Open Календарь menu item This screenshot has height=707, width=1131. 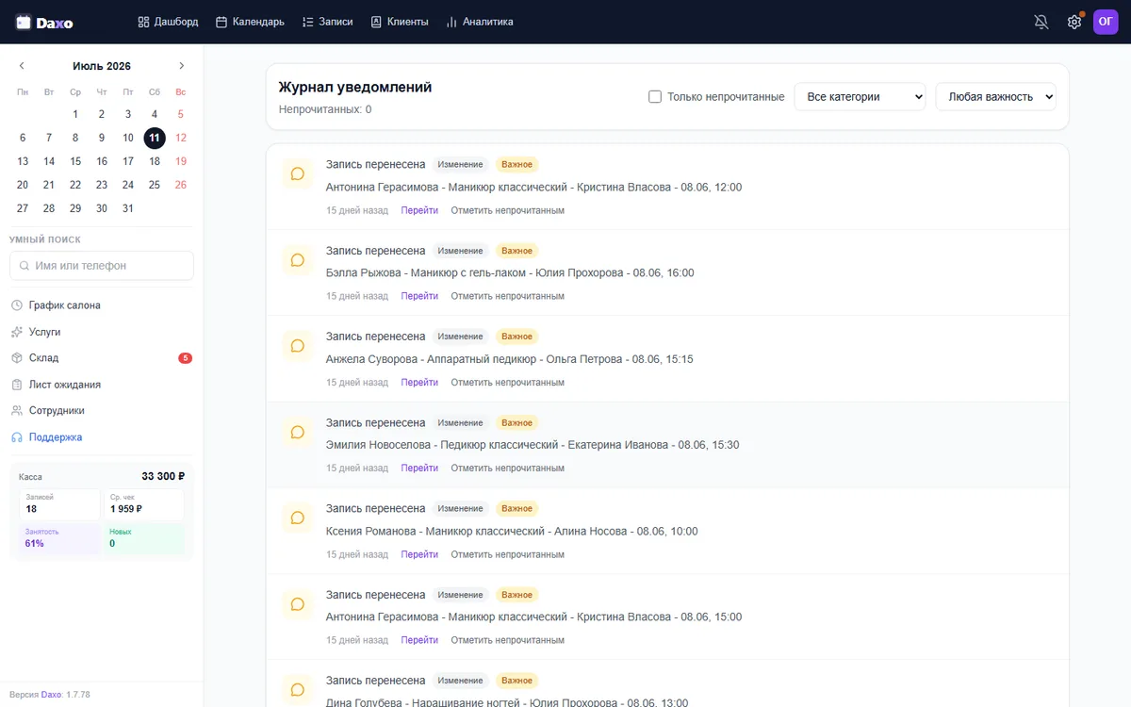pyautogui.click(x=250, y=22)
